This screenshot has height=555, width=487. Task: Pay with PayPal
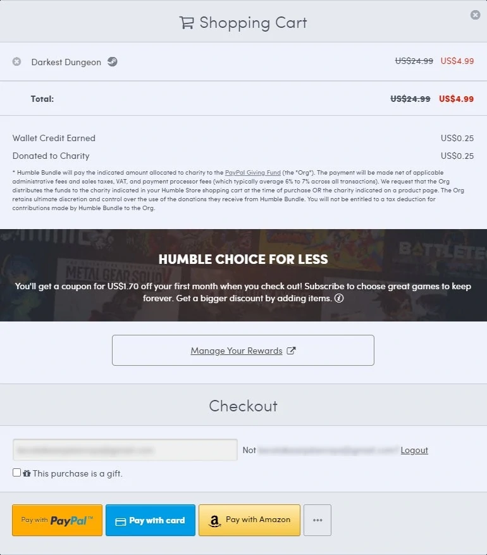(x=57, y=520)
